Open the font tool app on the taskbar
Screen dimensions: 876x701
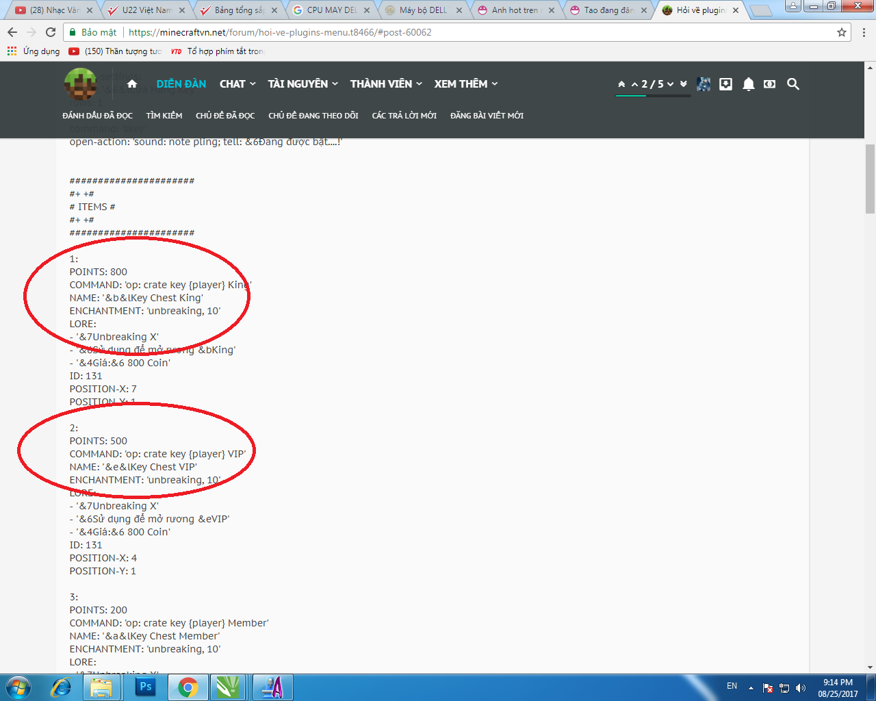click(x=272, y=687)
